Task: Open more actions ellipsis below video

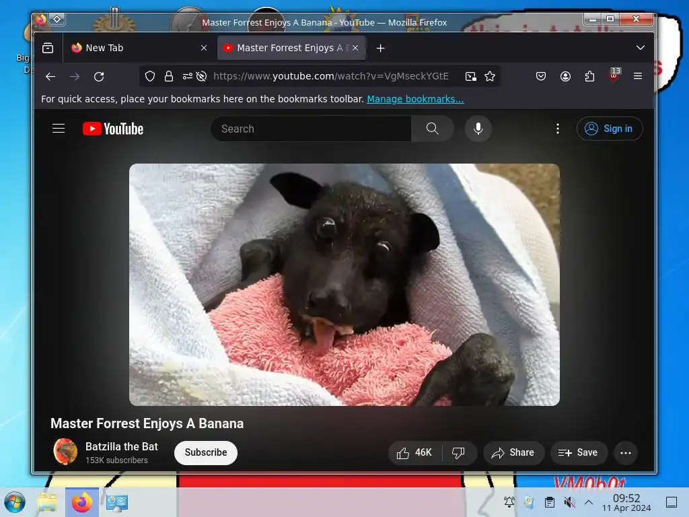Action: [626, 453]
